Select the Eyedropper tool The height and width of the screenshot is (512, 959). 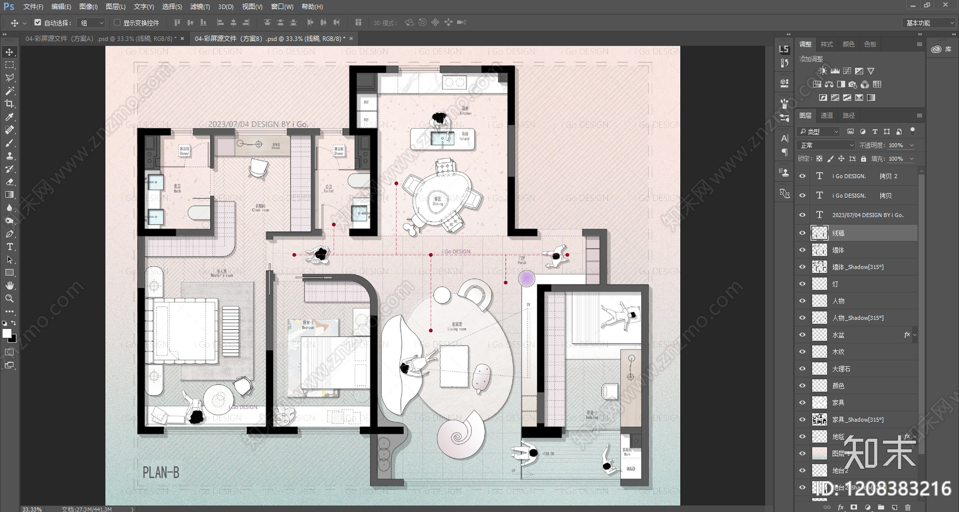coord(10,117)
